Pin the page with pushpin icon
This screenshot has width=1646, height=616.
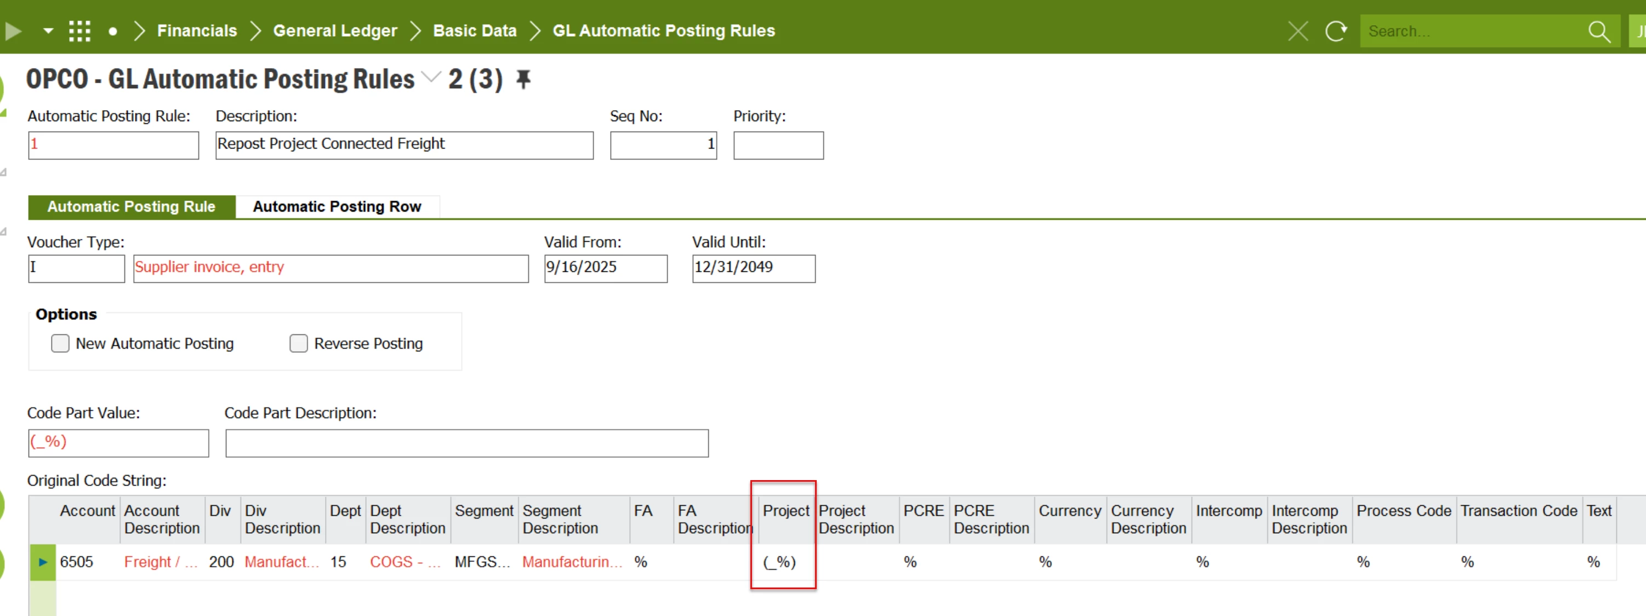pyautogui.click(x=523, y=79)
